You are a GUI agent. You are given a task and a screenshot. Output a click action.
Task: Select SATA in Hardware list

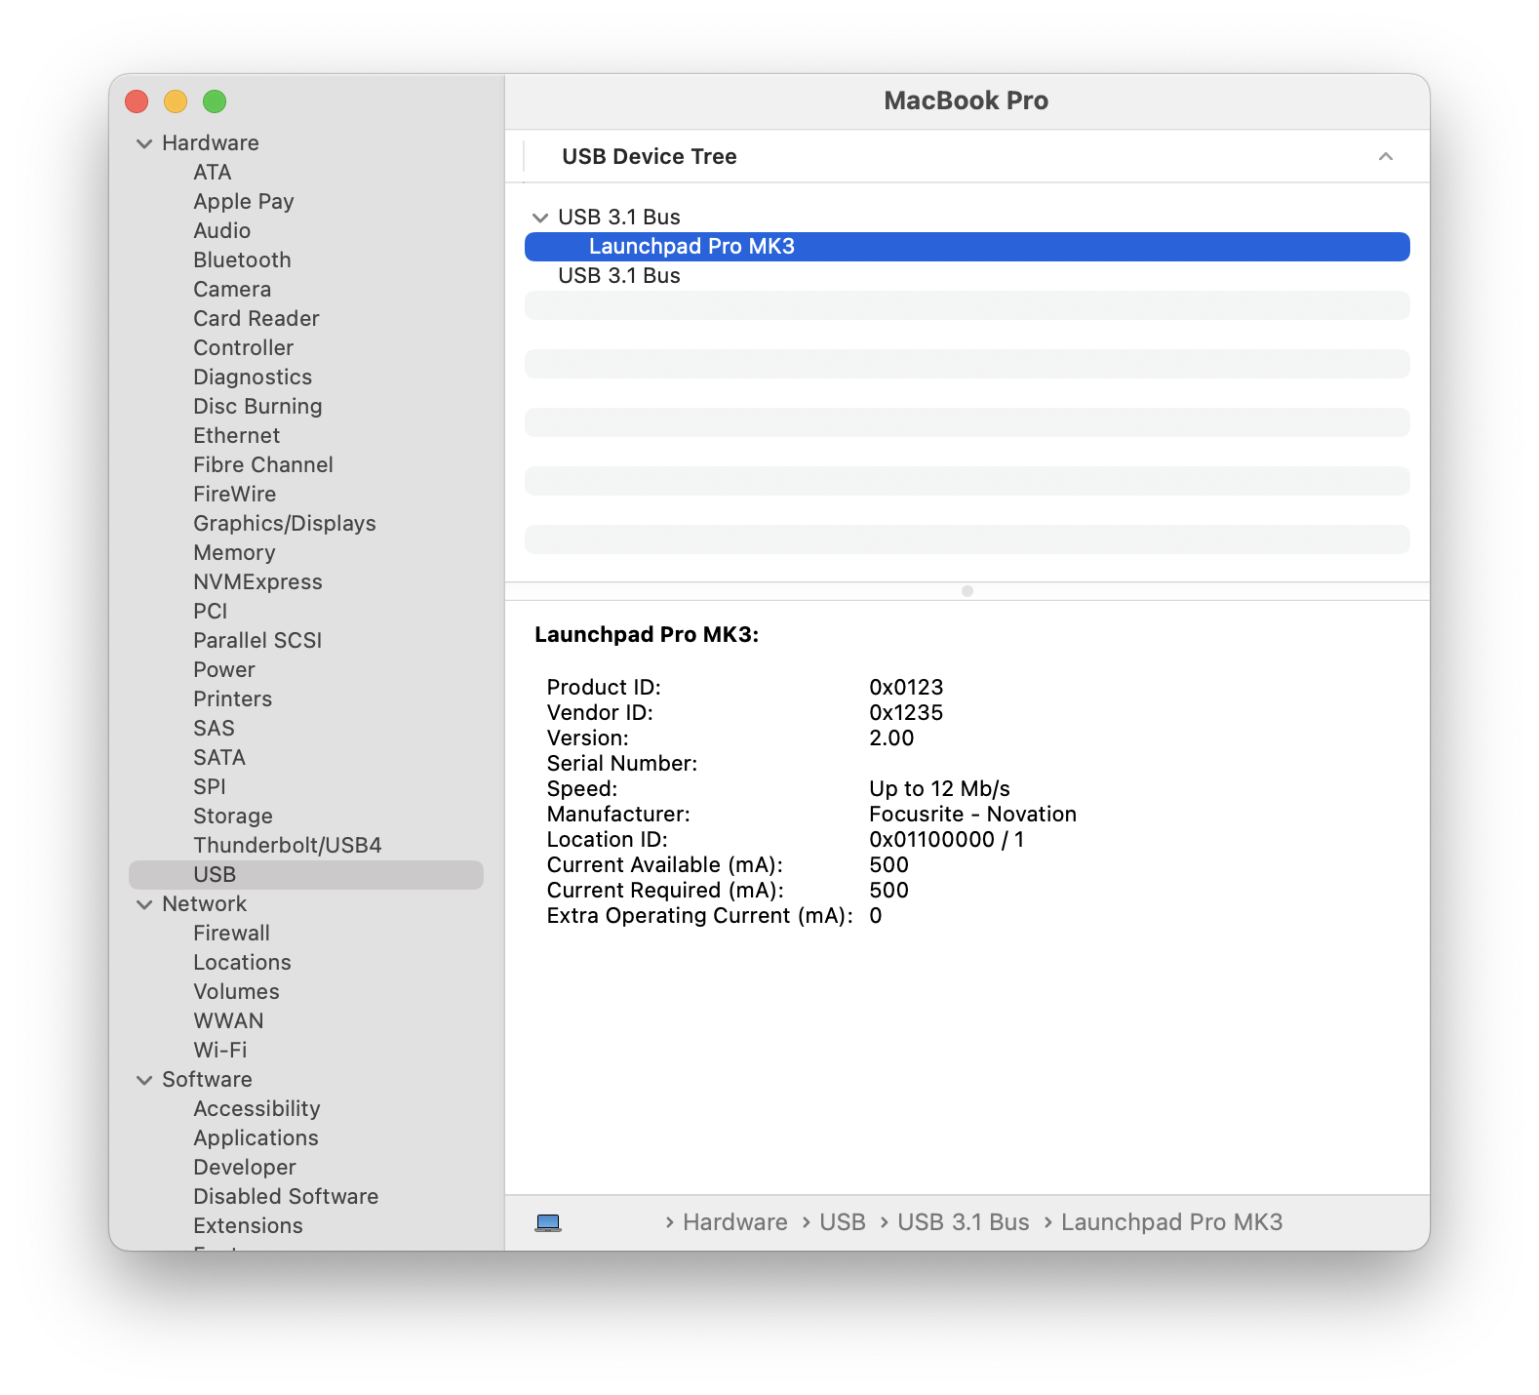[219, 758]
